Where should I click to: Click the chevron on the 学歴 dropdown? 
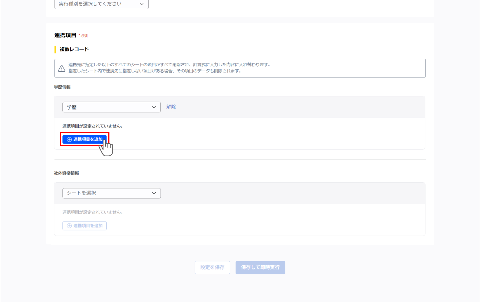click(x=154, y=107)
